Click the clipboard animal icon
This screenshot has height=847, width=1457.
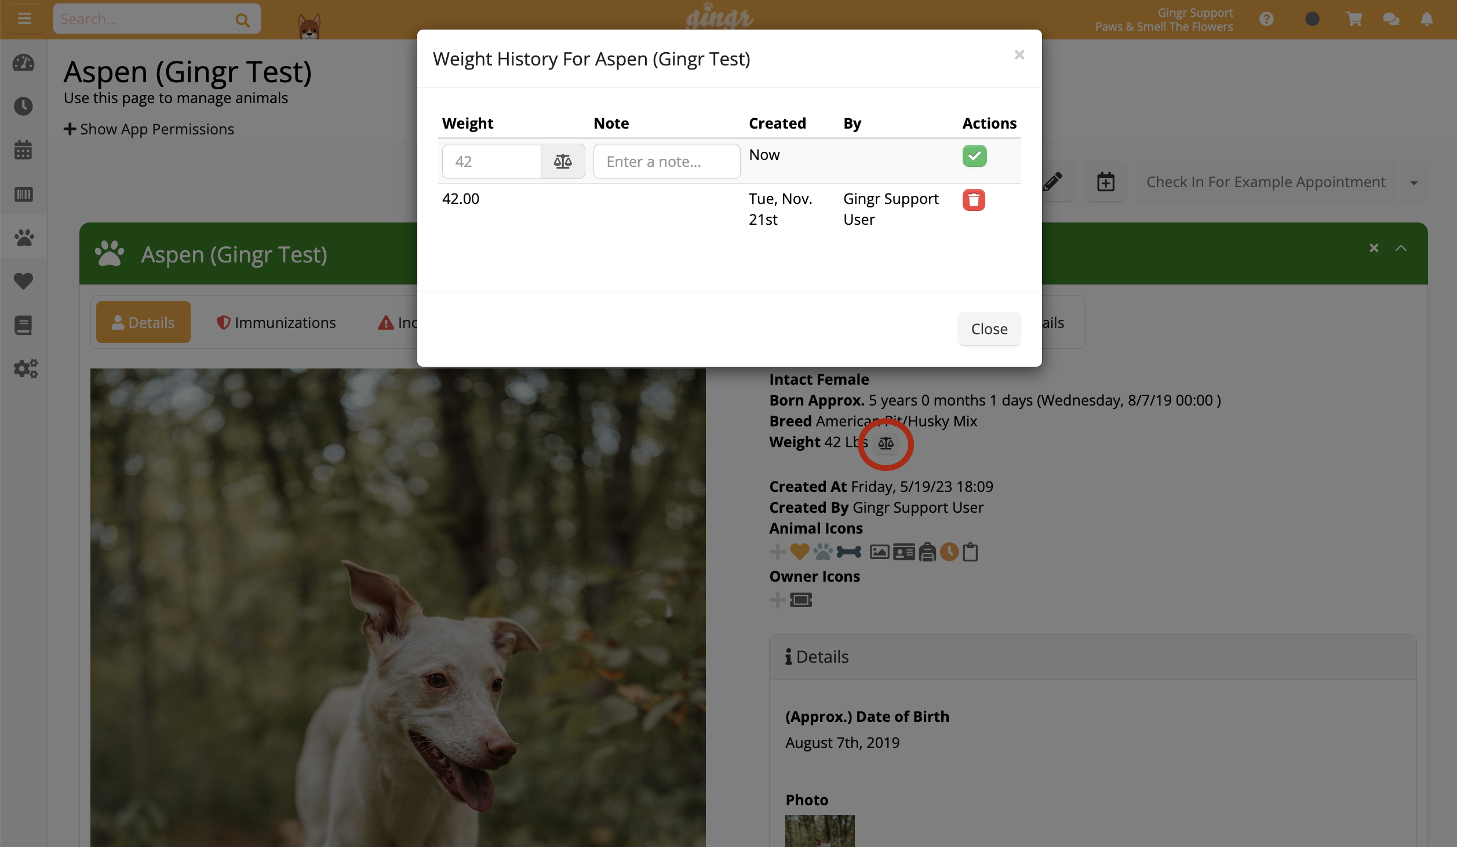click(x=970, y=552)
